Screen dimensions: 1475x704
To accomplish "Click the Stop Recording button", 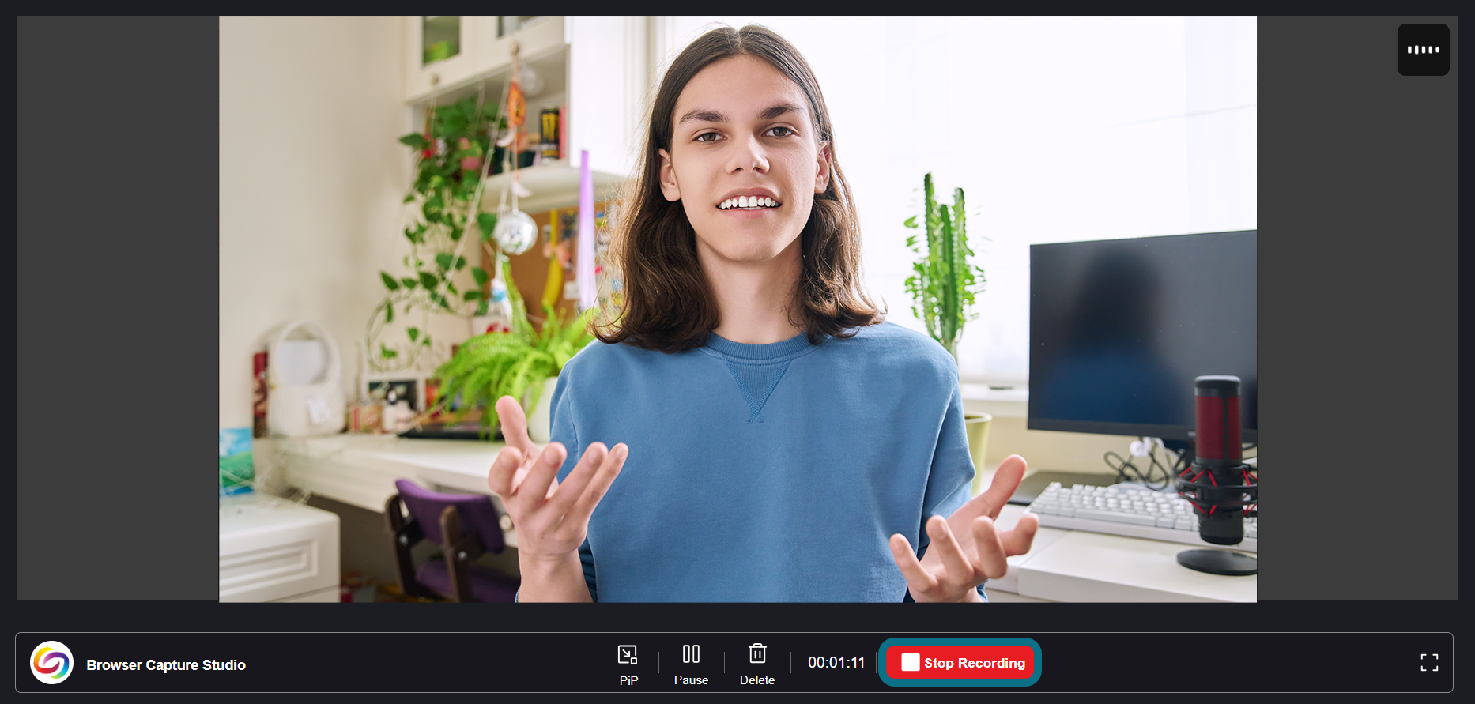I will pos(960,663).
